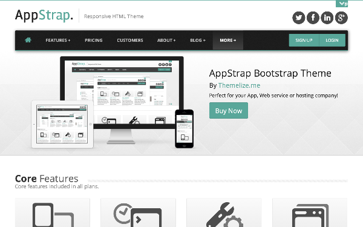Open the Customers page
The image size is (363, 227).
click(130, 41)
